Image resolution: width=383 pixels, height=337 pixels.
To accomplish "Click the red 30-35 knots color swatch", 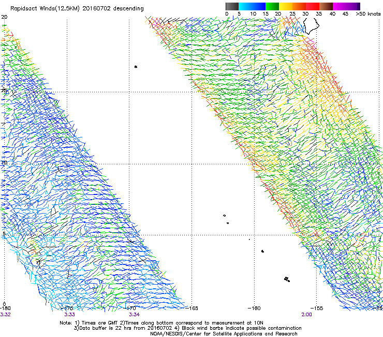I will coord(313,6).
